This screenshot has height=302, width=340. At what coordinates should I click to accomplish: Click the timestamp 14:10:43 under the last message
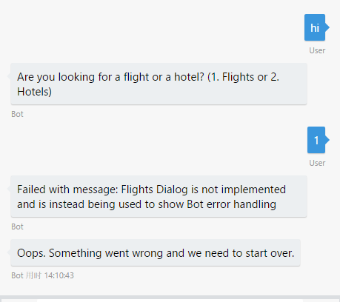(x=59, y=275)
